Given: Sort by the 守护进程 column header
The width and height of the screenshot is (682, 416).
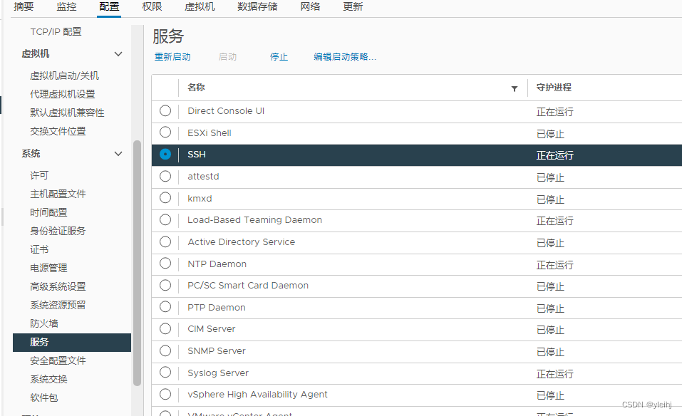Looking at the screenshot, I should point(554,88).
